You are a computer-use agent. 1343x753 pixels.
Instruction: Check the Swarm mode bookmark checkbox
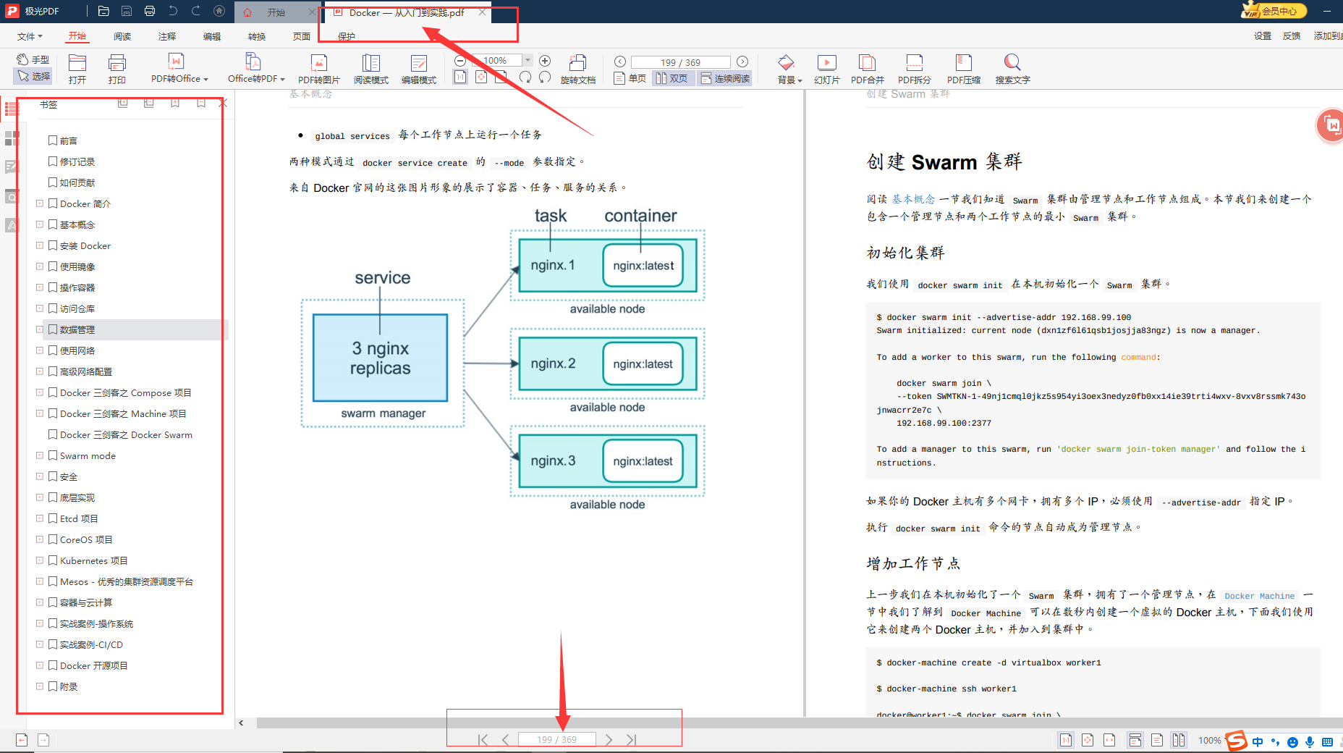[53, 455]
